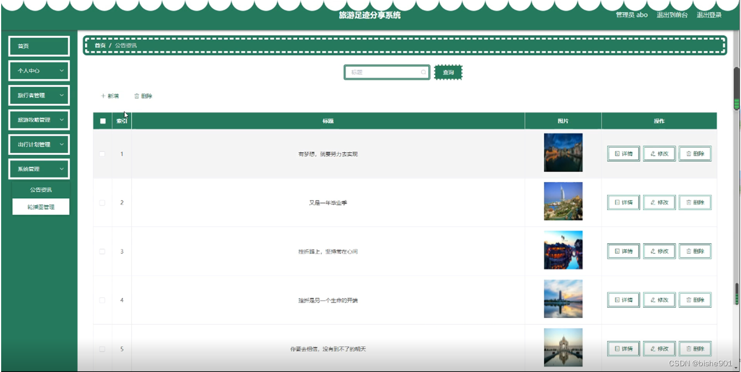Viewport: 741px width, 372px height.
Task: Click 退出登录 in the header
Action: tap(709, 15)
